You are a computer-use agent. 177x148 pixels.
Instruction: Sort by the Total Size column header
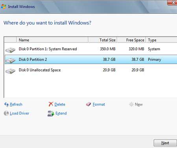point(103,40)
